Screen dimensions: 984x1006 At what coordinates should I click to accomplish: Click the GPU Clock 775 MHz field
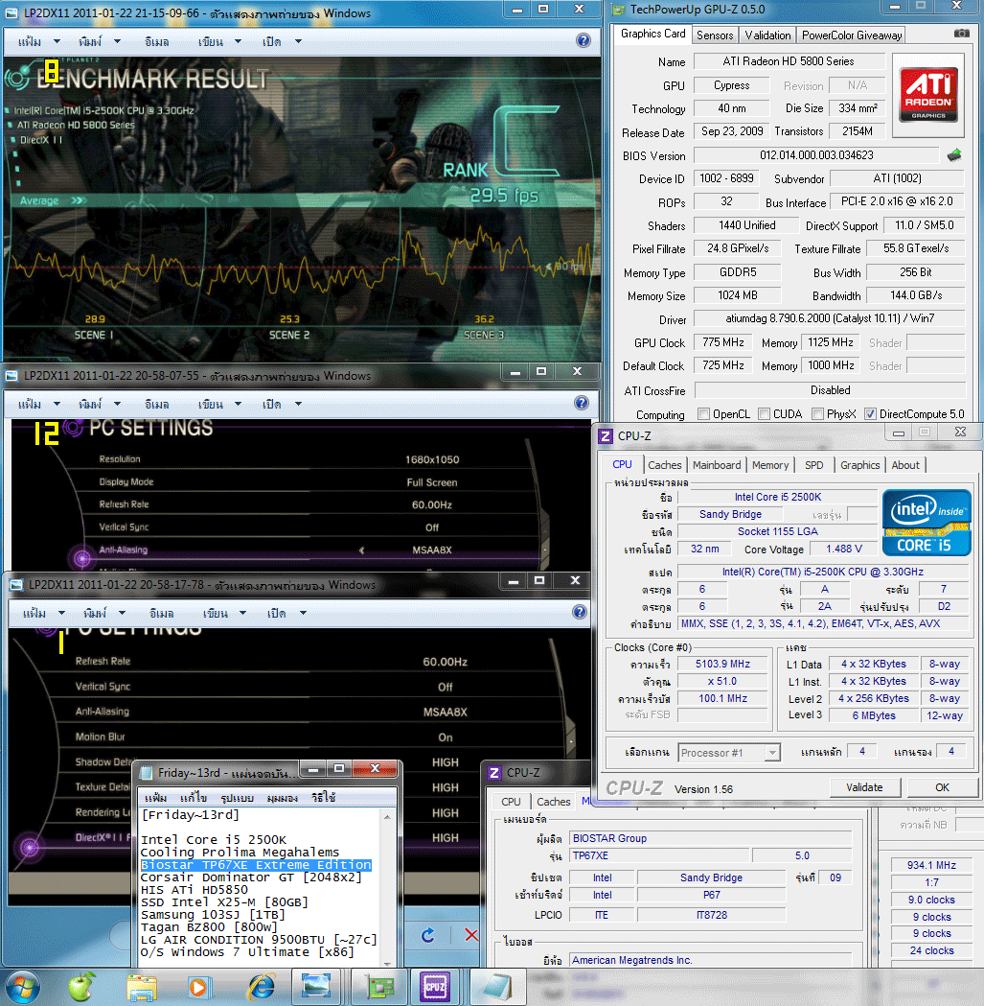723,342
